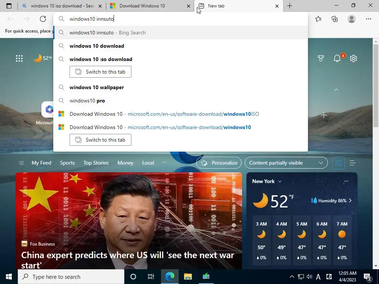This screenshot has height=284, width=379.
Task: Switch to the Download Windows 10 tab
Action: click(x=150, y=6)
